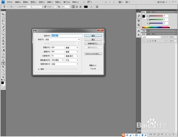This screenshot has width=178, height=137.
Task: Select the Clone Stamp tool
Action: click(x=3, y=40)
